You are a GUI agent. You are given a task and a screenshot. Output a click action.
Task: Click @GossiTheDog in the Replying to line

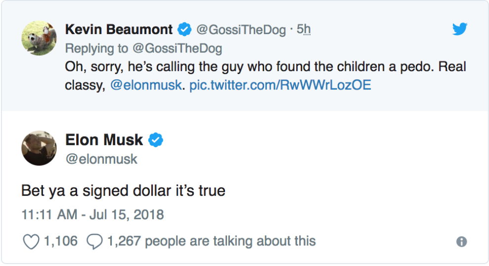click(x=176, y=48)
